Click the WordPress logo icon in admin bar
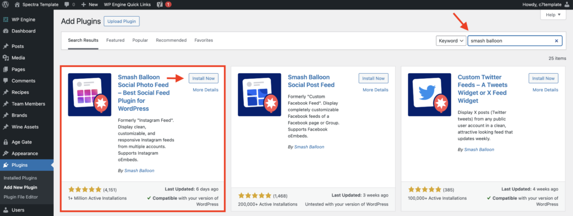 (6, 4)
